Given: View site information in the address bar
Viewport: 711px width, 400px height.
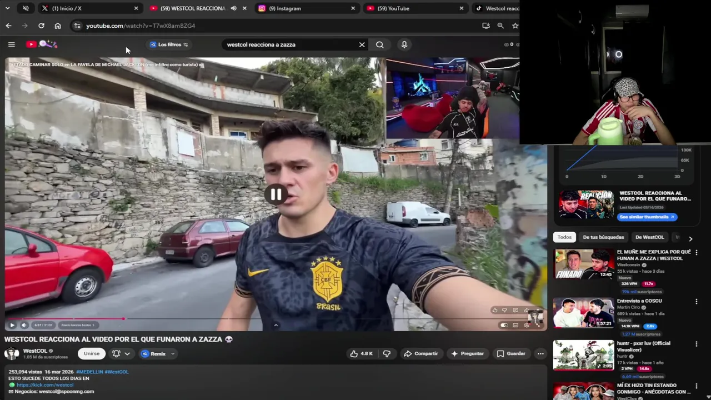Looking at the screenshot, I should (x=77, y=26).
